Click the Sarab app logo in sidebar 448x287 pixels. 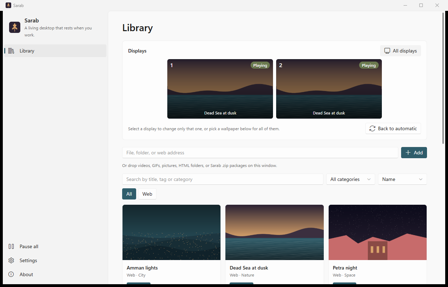[15, 27]
